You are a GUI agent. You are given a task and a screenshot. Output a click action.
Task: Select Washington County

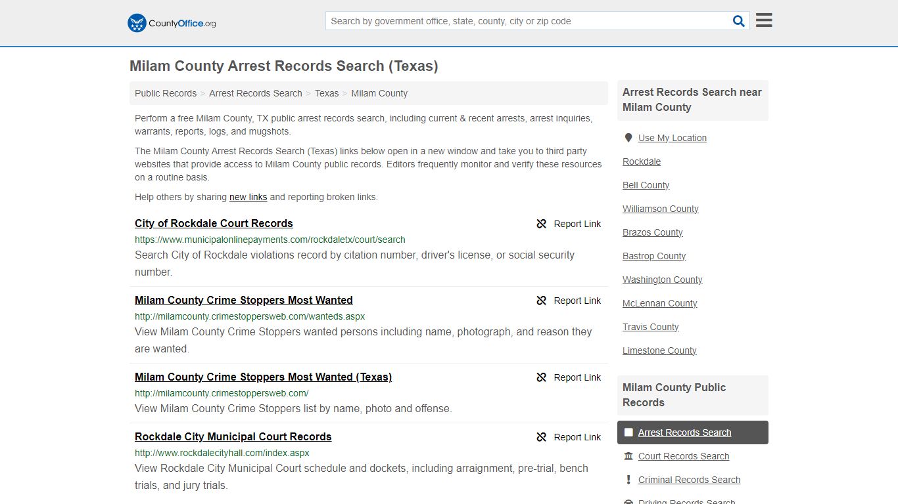pyautogui.click(x=663, y=280)
